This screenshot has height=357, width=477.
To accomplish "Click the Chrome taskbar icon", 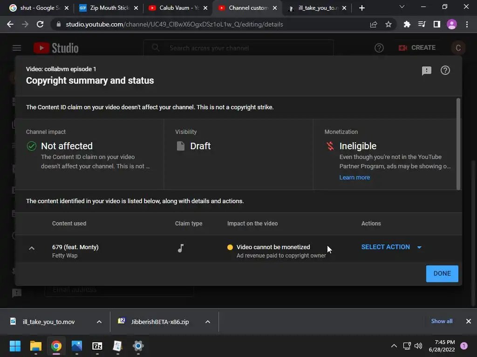I will click(56, 346).
